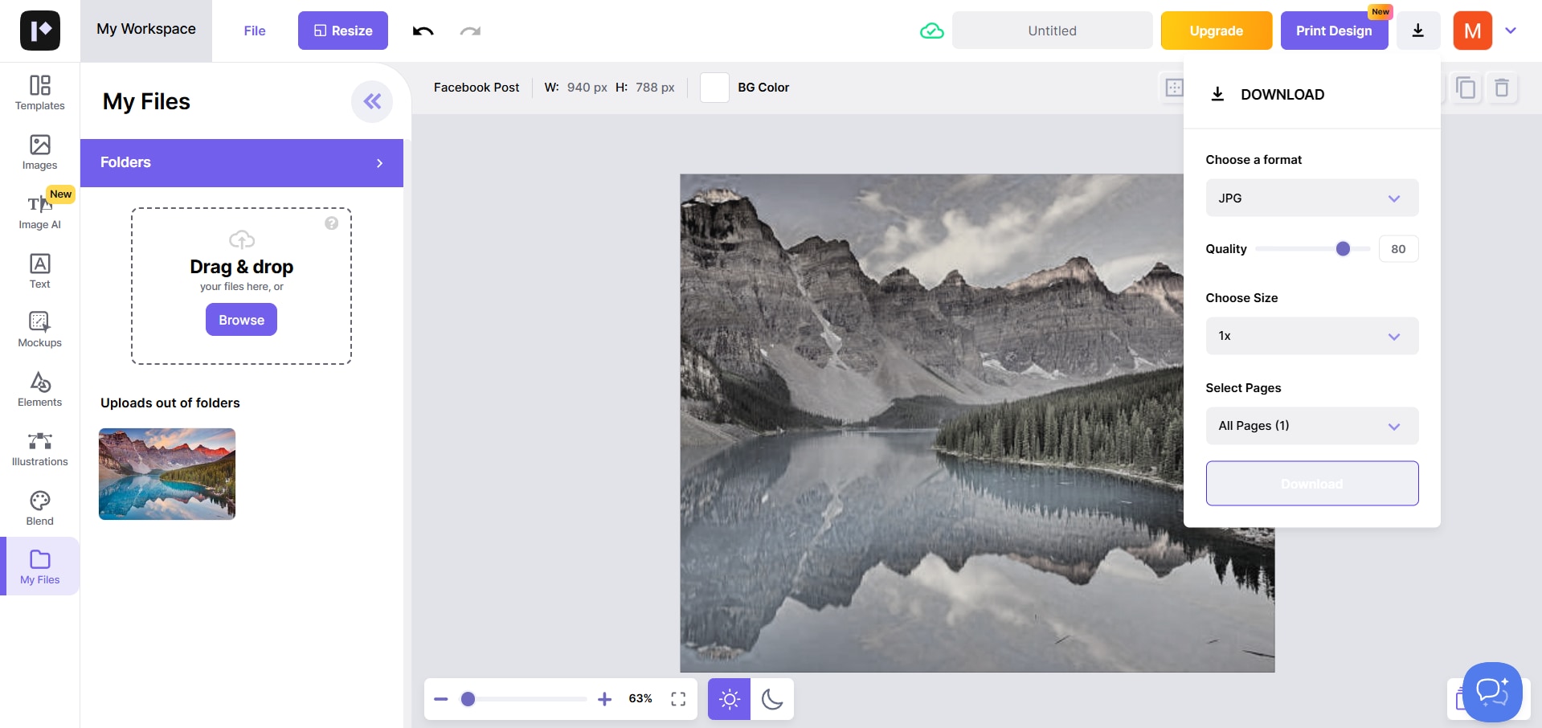
Task: Click the Resize button
Action: coord(343,31)
